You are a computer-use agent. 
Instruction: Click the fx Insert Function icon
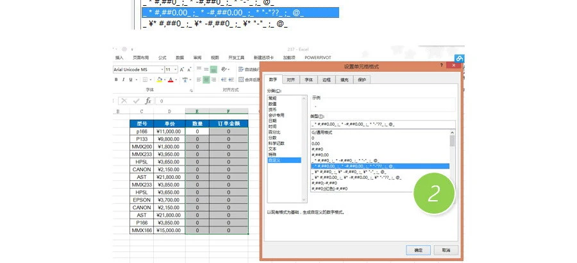pos(148,101)
